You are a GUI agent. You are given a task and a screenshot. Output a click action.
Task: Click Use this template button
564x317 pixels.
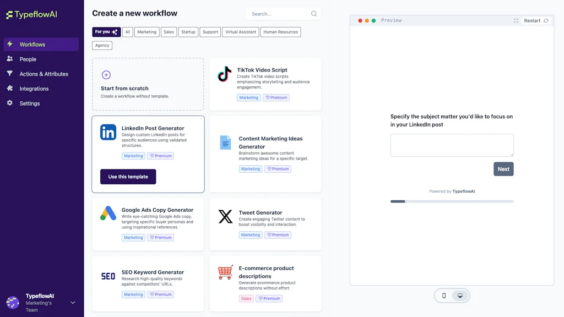click(x=128, y=177)
